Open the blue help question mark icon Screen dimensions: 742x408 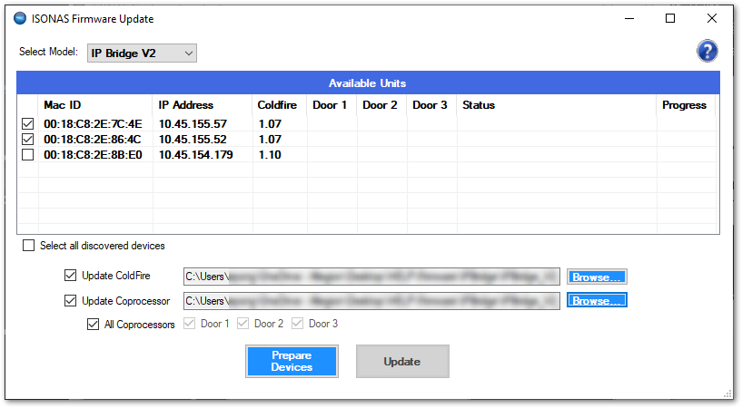(x=707, y=51)
